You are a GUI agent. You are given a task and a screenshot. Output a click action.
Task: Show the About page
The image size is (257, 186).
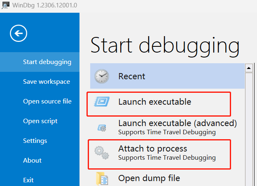32,161
